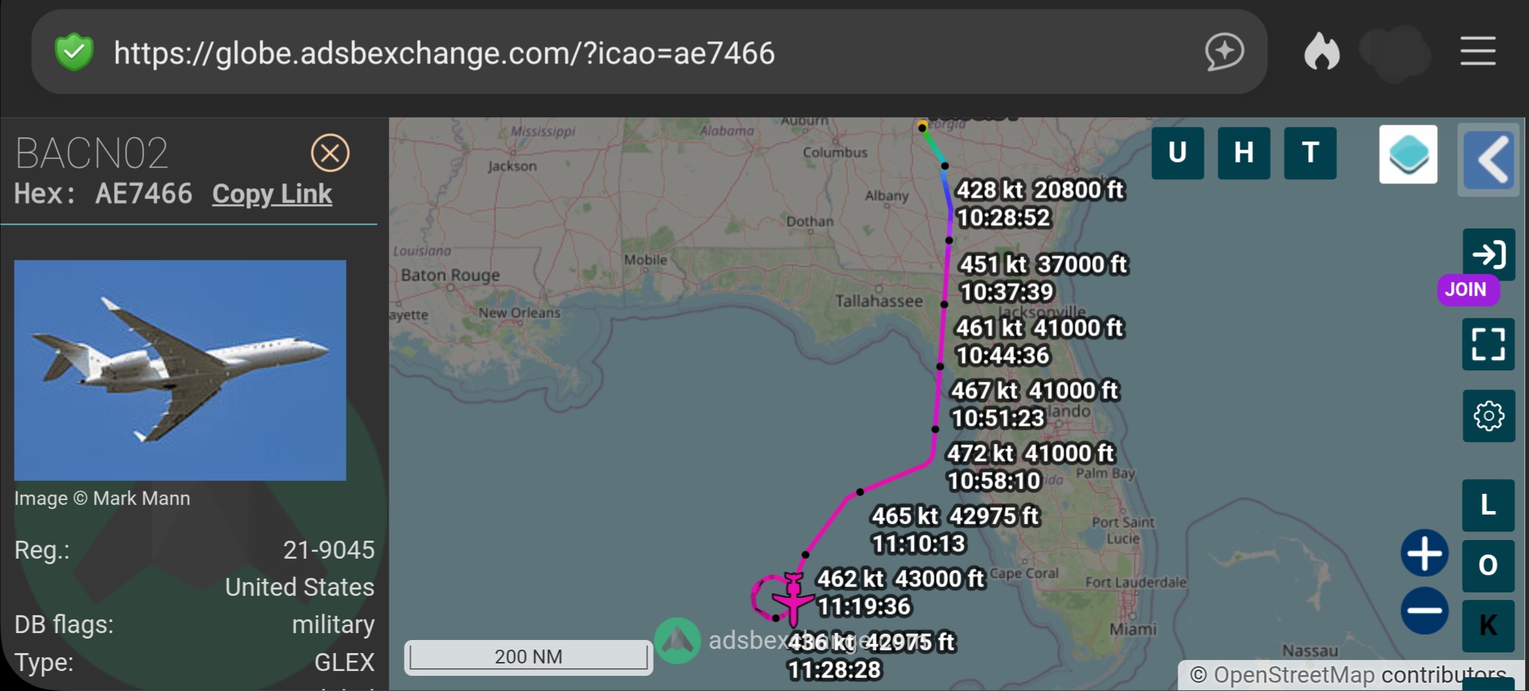Open the map settings gear
1529x691 pixels.
point(1489,416)
